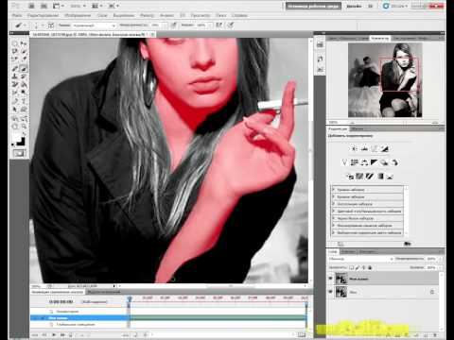Select the Eyedropper tool
The height and width of the screenshot is (340, 454).
(x=24, y=59)
